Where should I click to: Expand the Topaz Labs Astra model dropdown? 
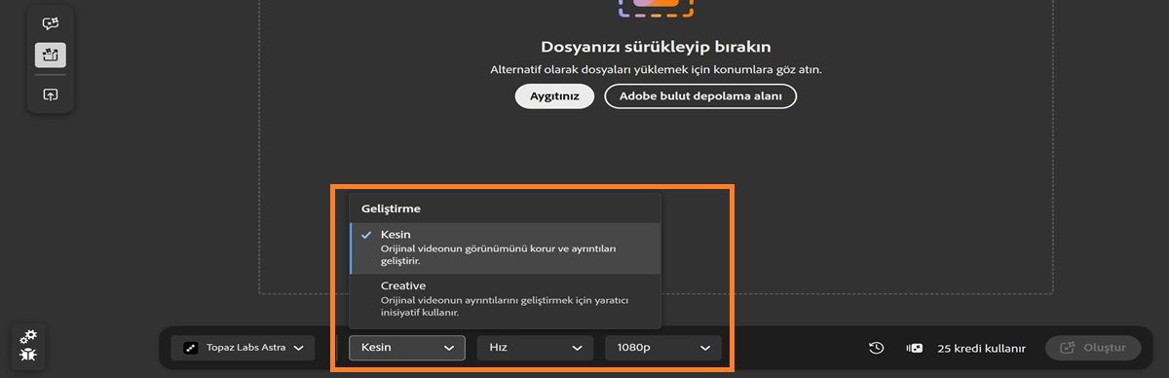(x=243, y=348)
